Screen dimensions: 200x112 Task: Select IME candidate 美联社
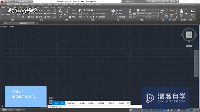tap(111, 103)
